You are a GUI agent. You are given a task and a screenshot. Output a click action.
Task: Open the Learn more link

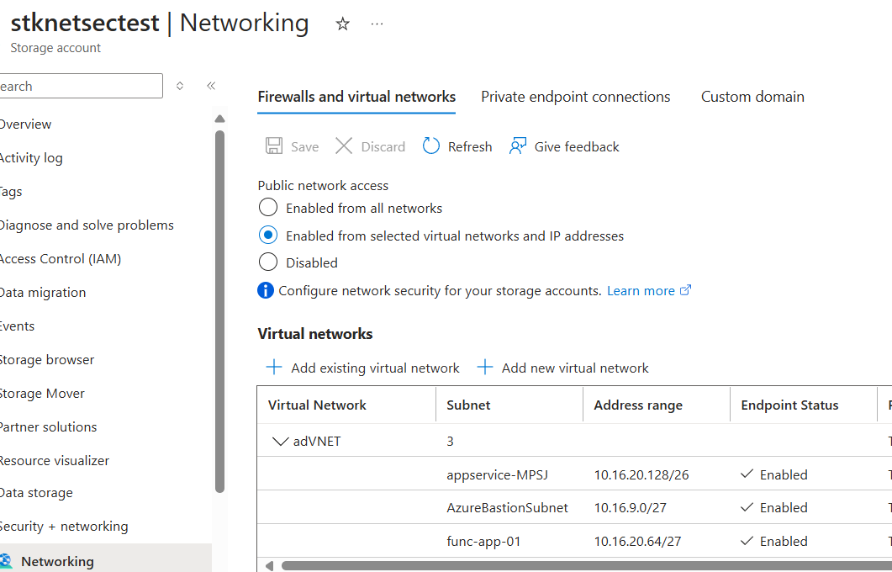click(x=641, y=291)
